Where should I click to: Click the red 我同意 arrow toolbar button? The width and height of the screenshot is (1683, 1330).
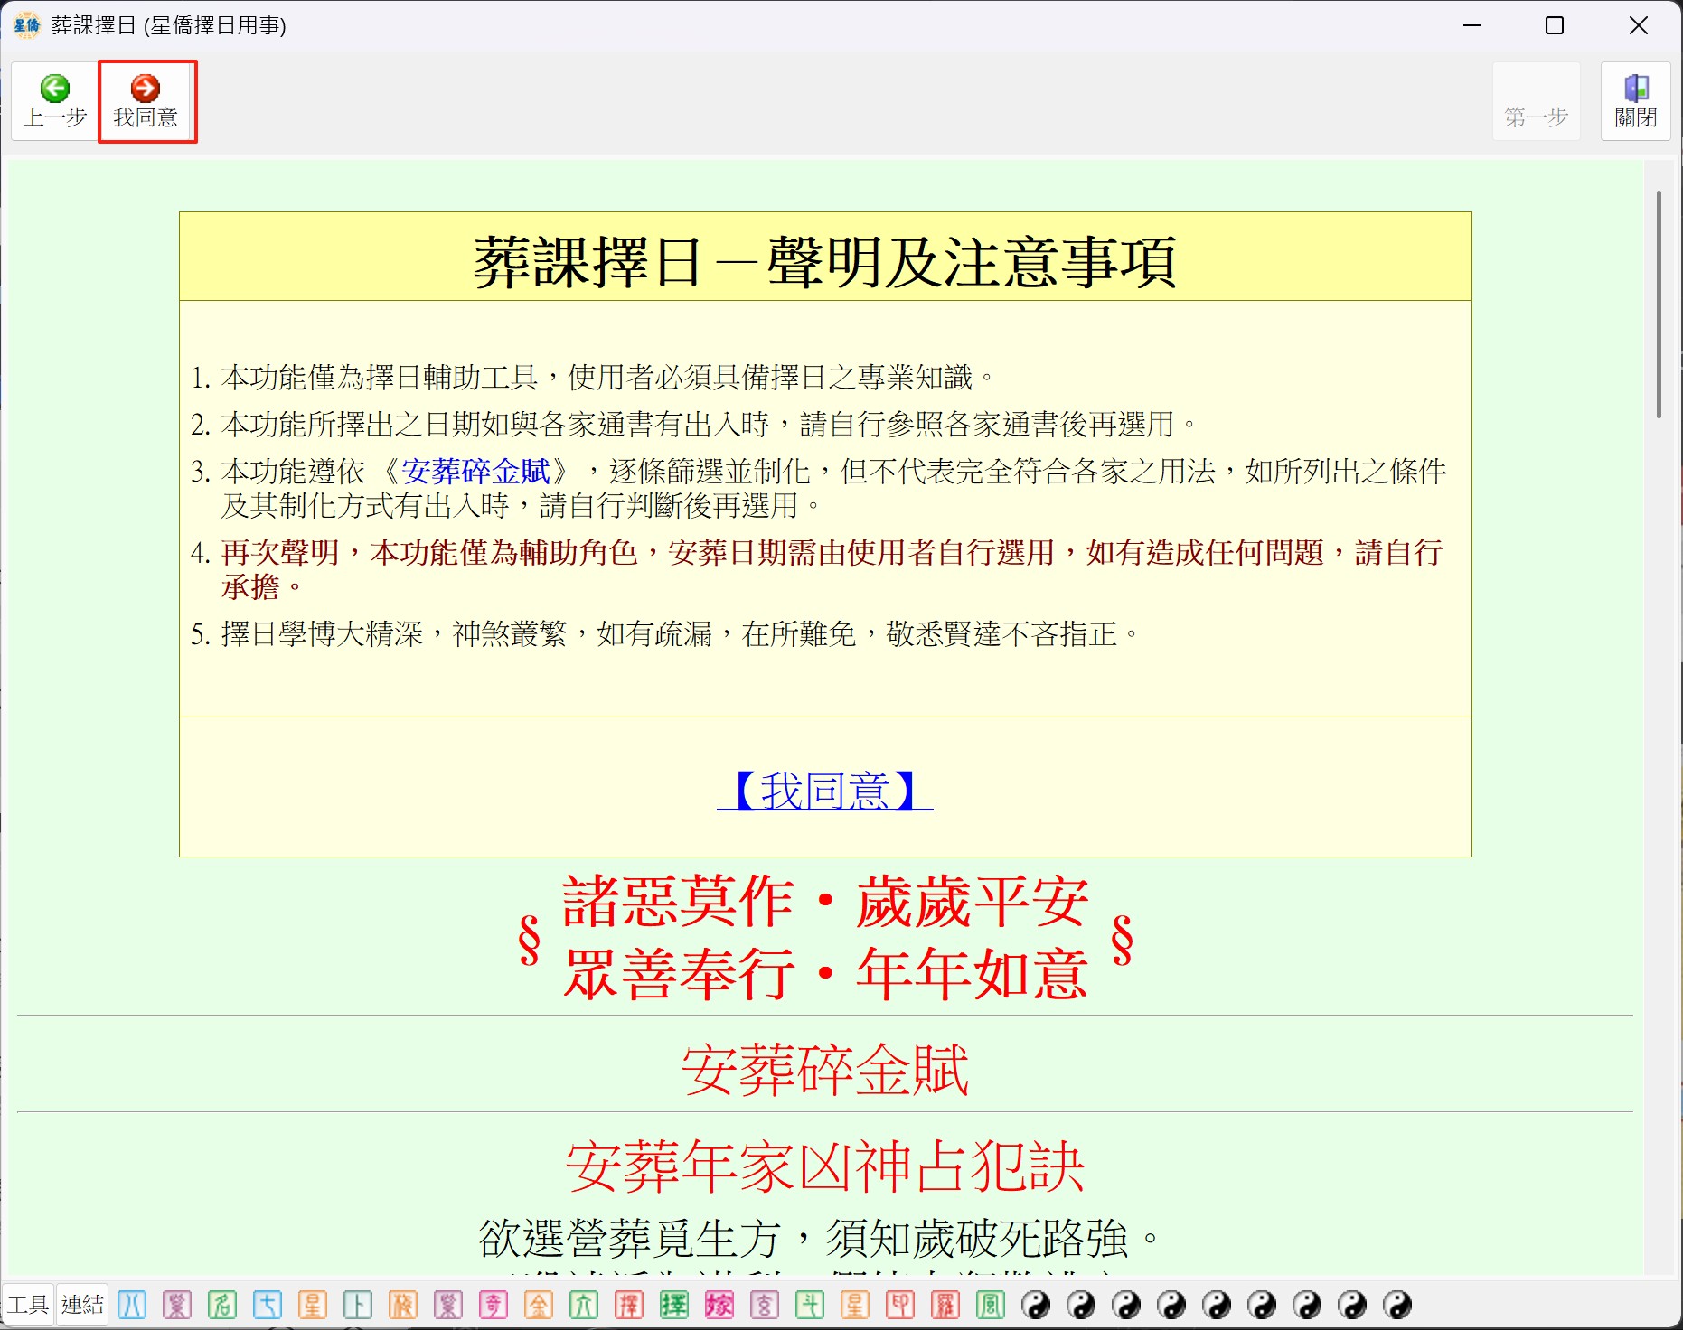(x=146, y=101)
